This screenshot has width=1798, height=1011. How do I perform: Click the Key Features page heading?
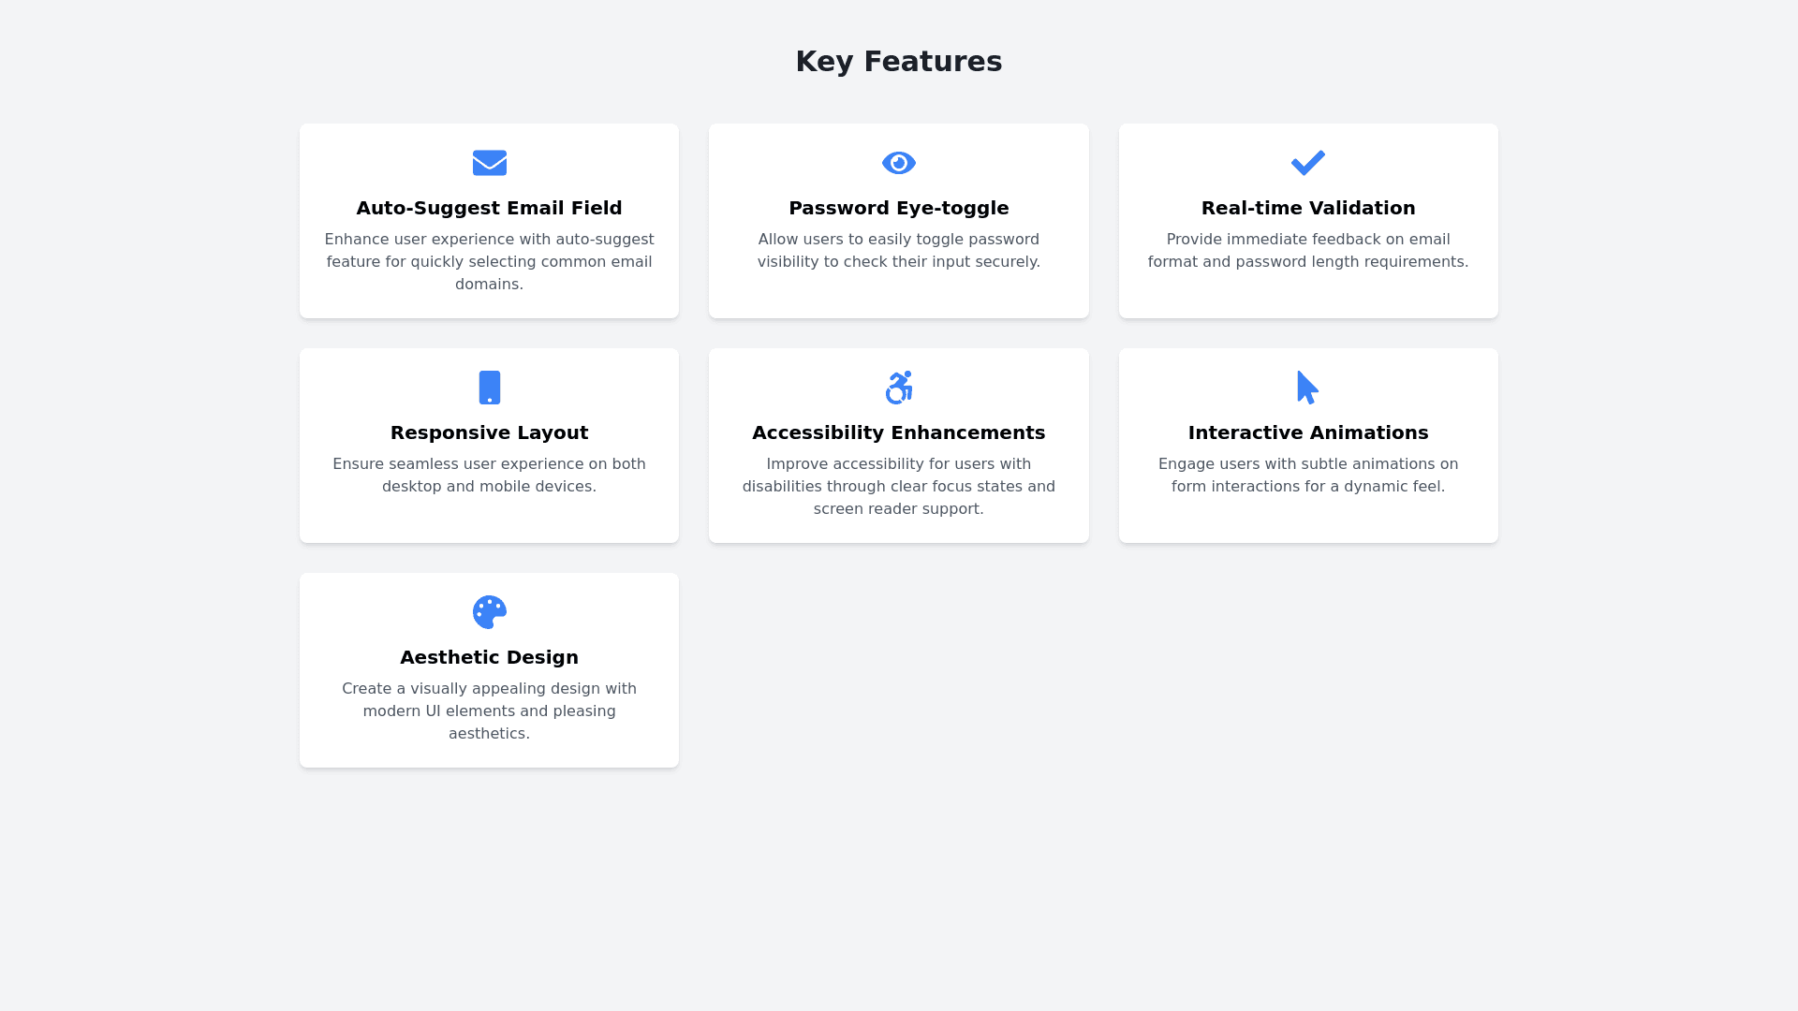[898, 62]
